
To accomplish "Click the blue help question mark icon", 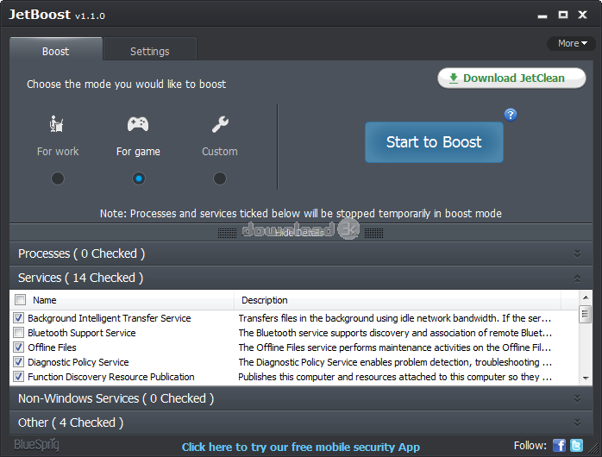I will point(511,115).
